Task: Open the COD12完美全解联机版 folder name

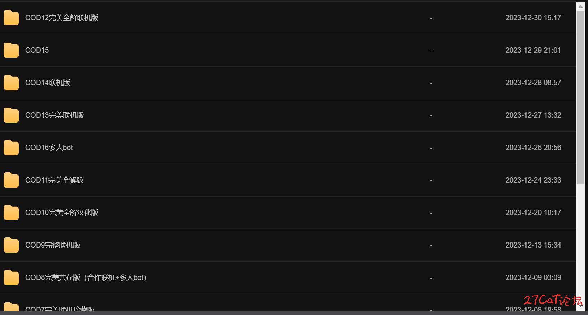Action: pyautogui.click(x=62, y=18)
